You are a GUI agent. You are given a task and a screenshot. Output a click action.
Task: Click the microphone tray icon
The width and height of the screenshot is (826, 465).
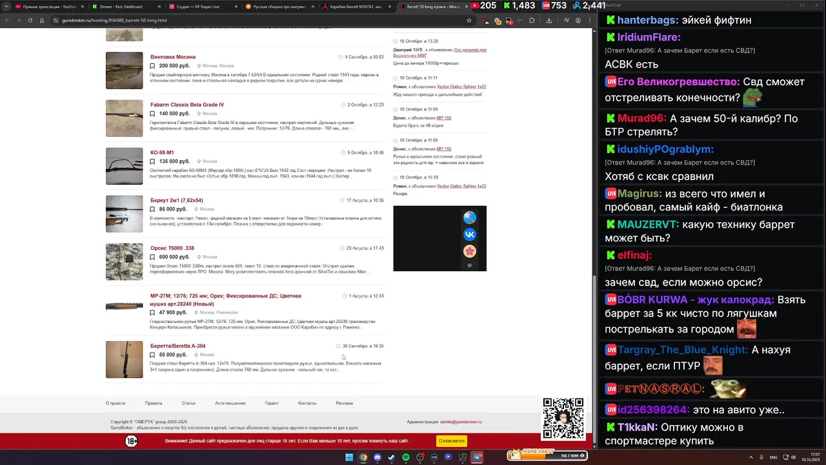[x=760, y=457]
